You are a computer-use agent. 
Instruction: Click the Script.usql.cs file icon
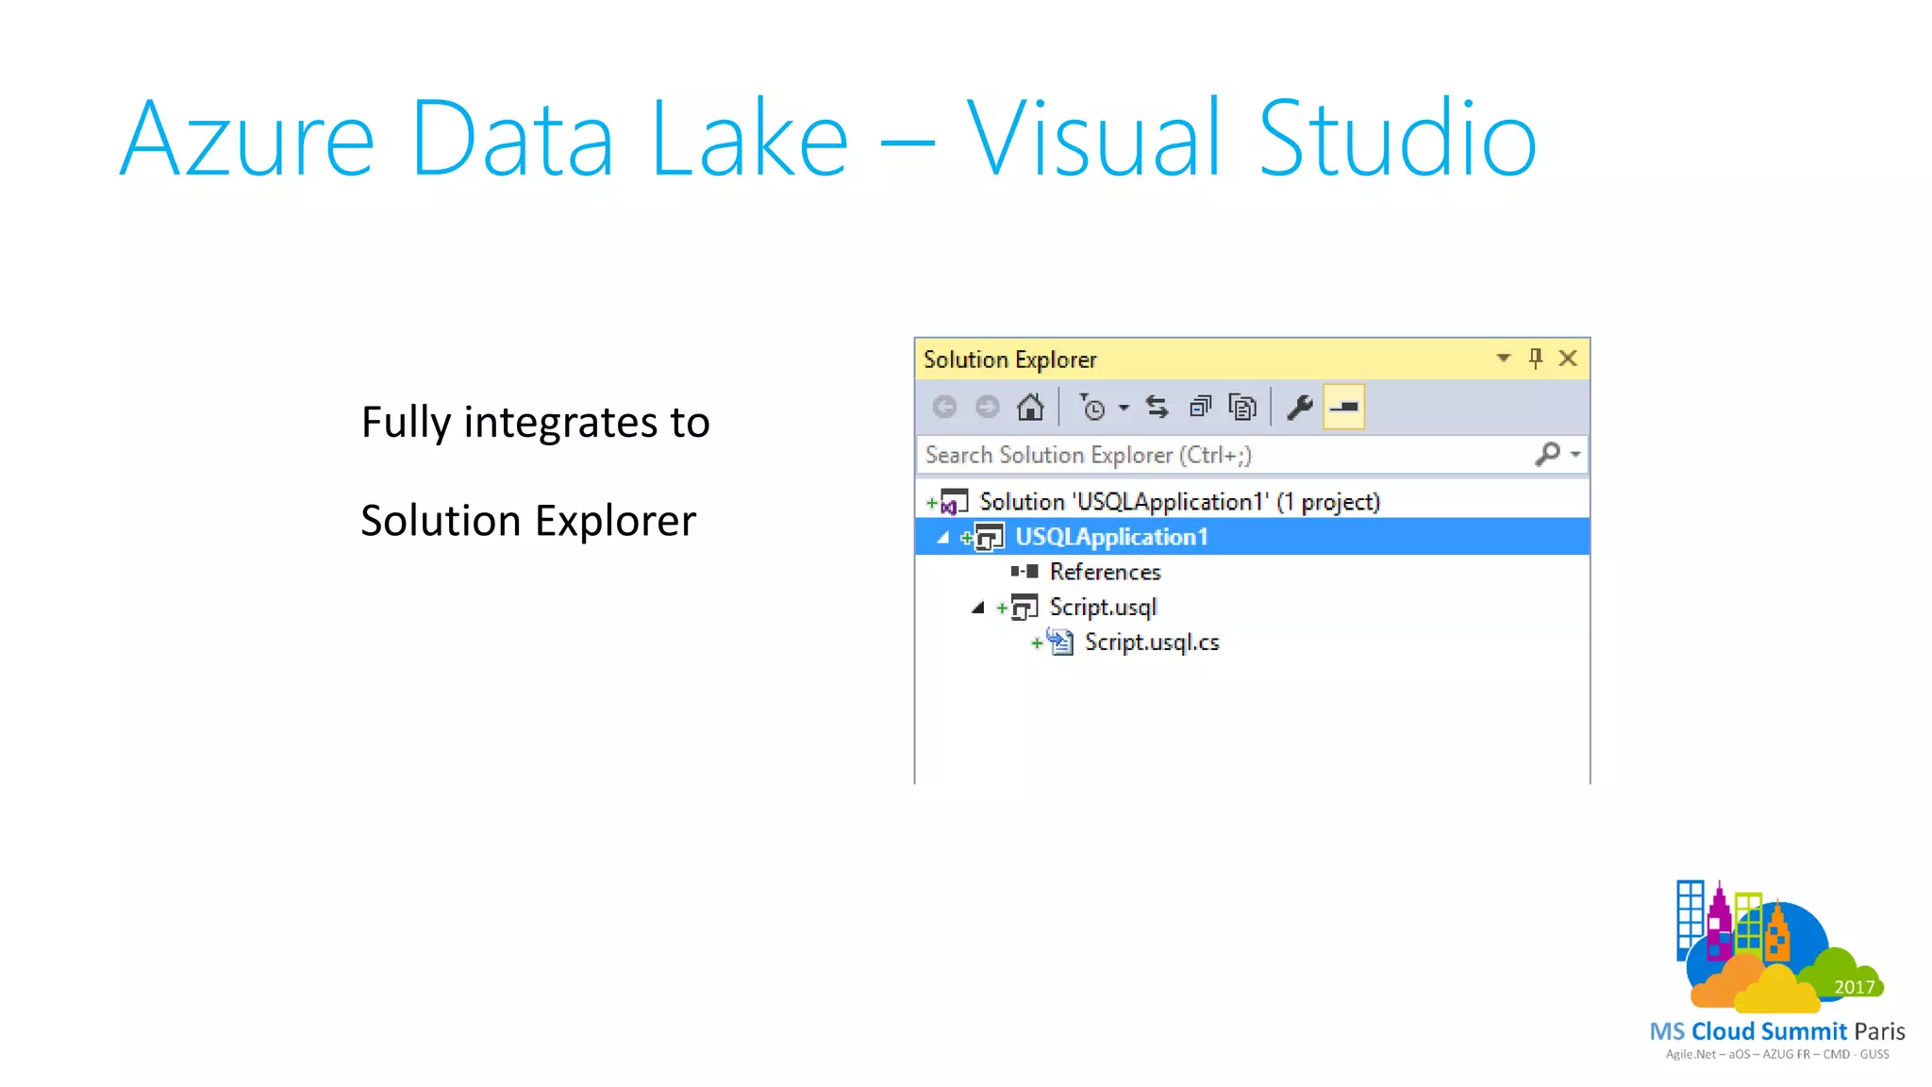(x=1060, y=642)
